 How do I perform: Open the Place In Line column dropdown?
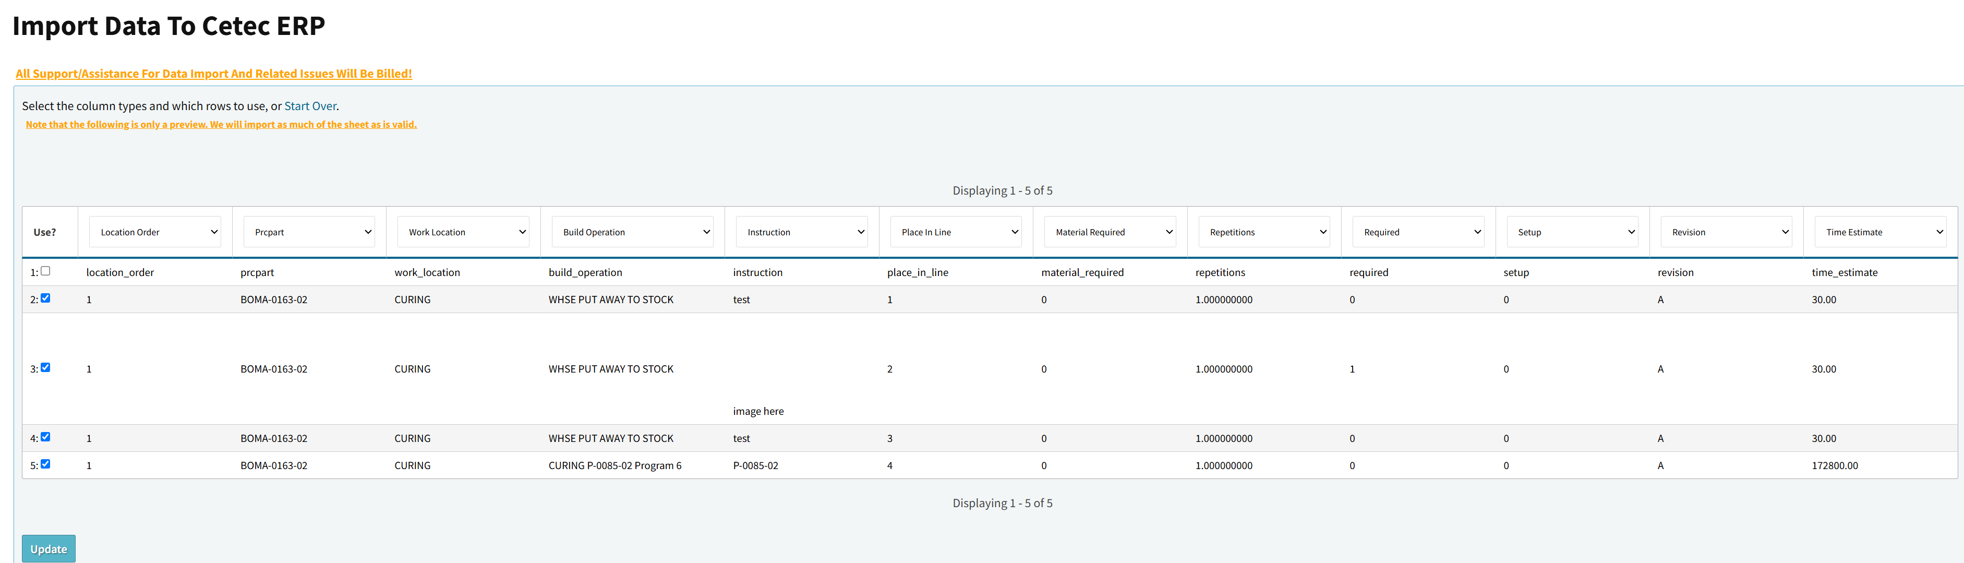(x=955, y=232)
